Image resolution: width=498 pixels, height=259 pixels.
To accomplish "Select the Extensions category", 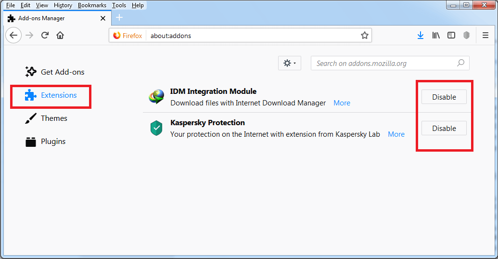I will 51,95.
